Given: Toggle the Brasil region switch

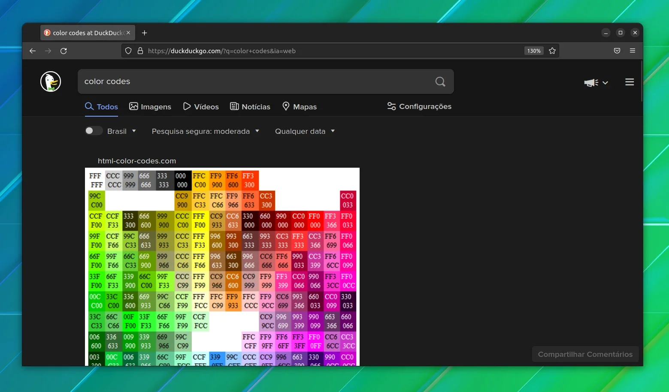Looking at the screenshot, I should click(x=94, y=131).
